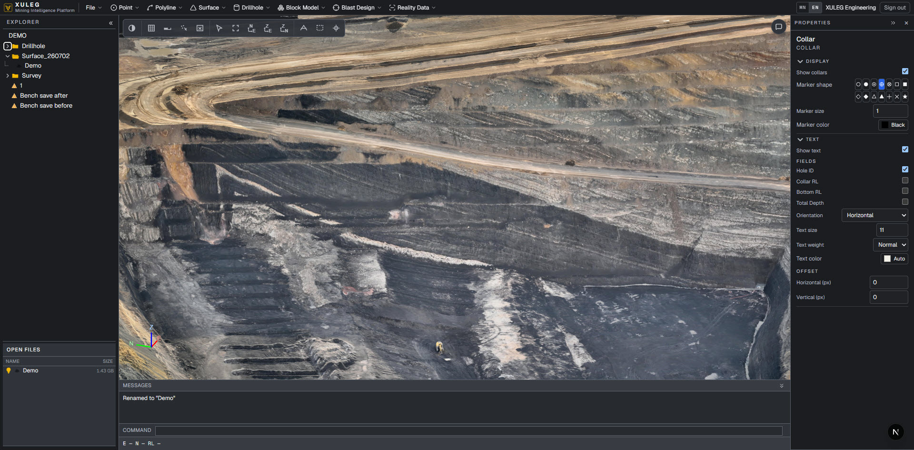Viewport: 914px width, 450px height.
Task: Choose the star marker shape
Action: (x=905, y=97)
